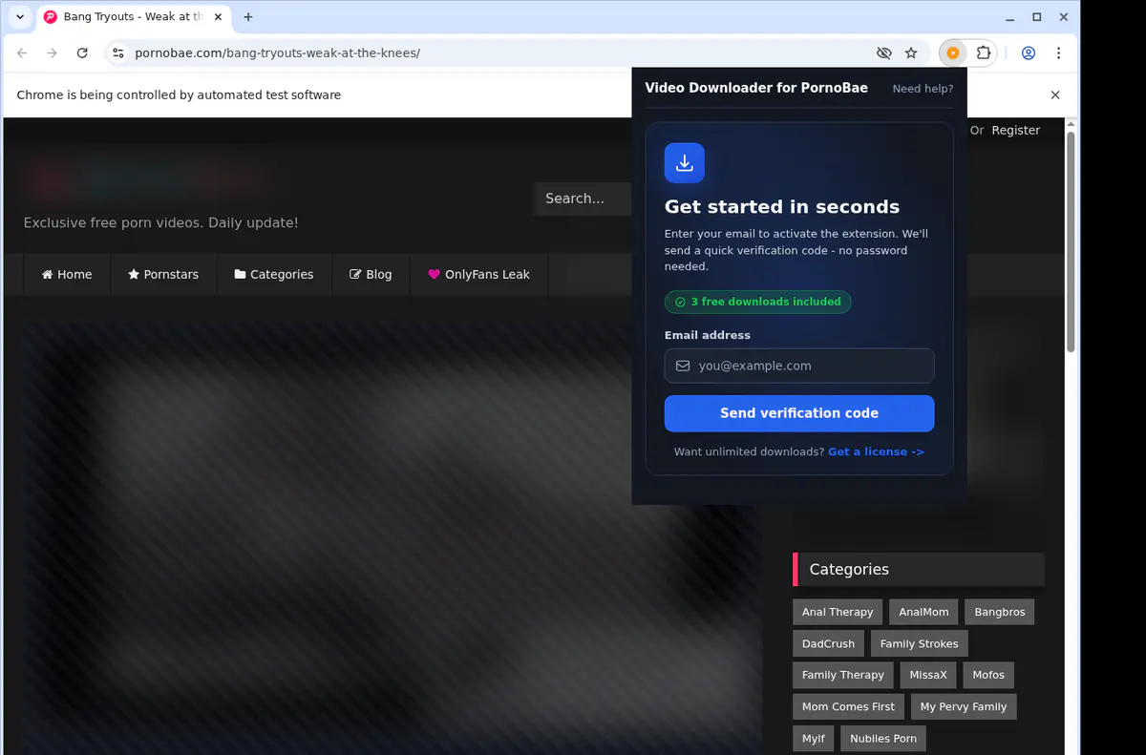Viewport: 1146px width, 755px height.
Task: Focus the email address input field
Action: coord(799,366)
